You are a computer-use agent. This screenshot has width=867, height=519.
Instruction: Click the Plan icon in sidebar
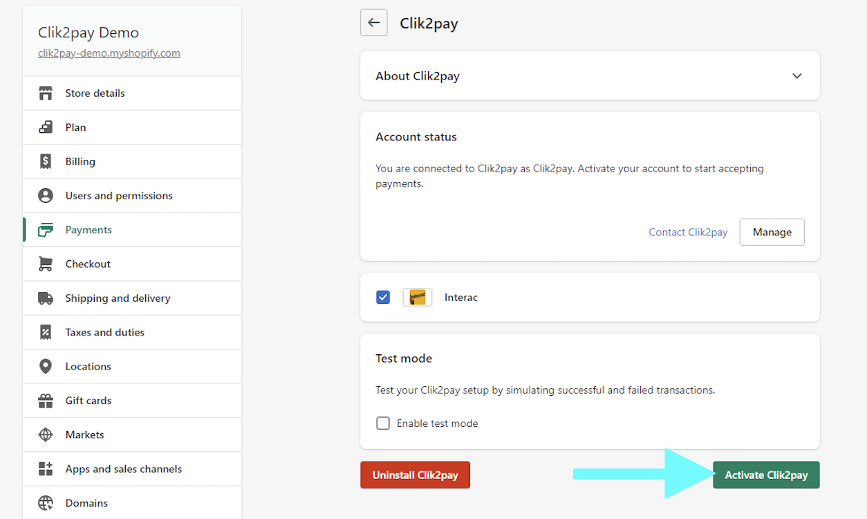46,127
